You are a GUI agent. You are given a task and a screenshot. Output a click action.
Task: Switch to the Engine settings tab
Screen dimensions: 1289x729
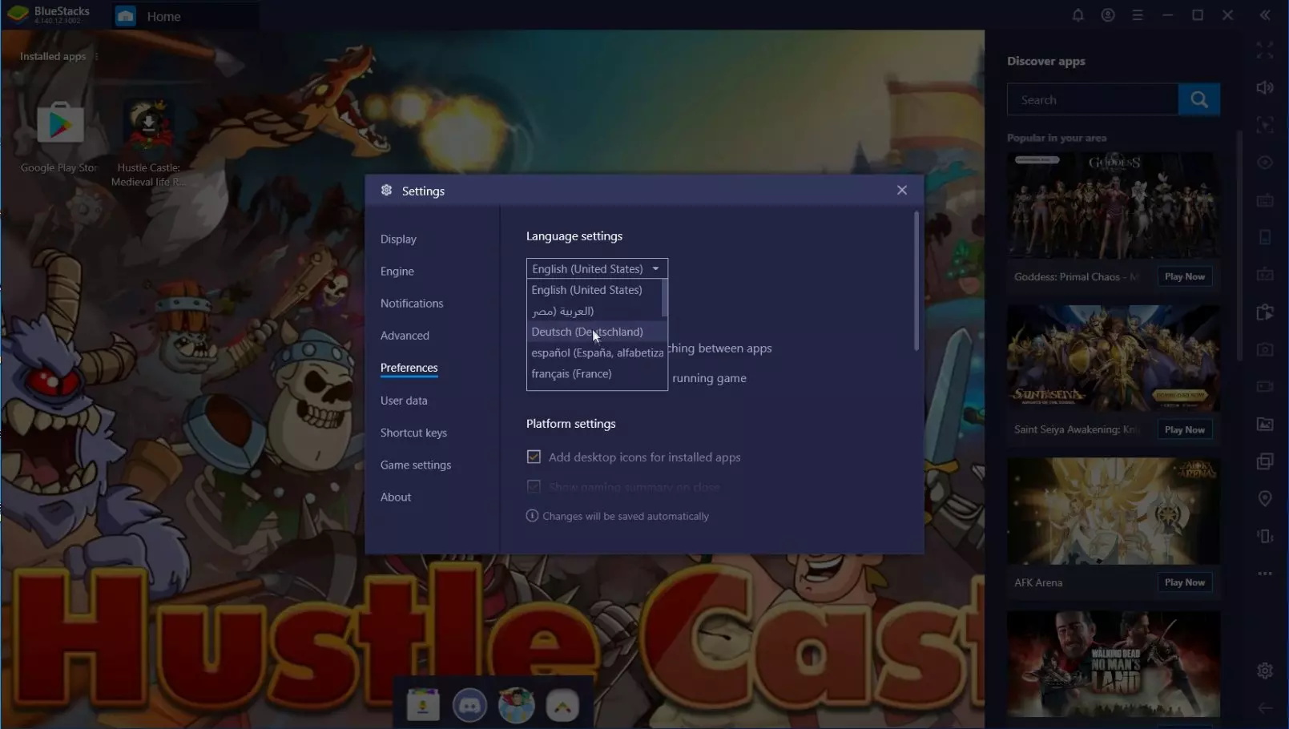(x=397, y=272)
